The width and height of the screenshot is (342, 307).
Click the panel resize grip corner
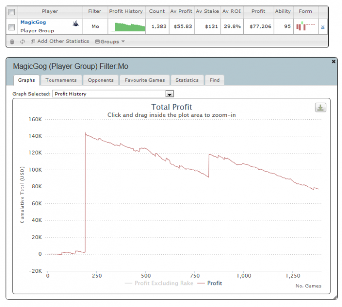pos(335,298)
